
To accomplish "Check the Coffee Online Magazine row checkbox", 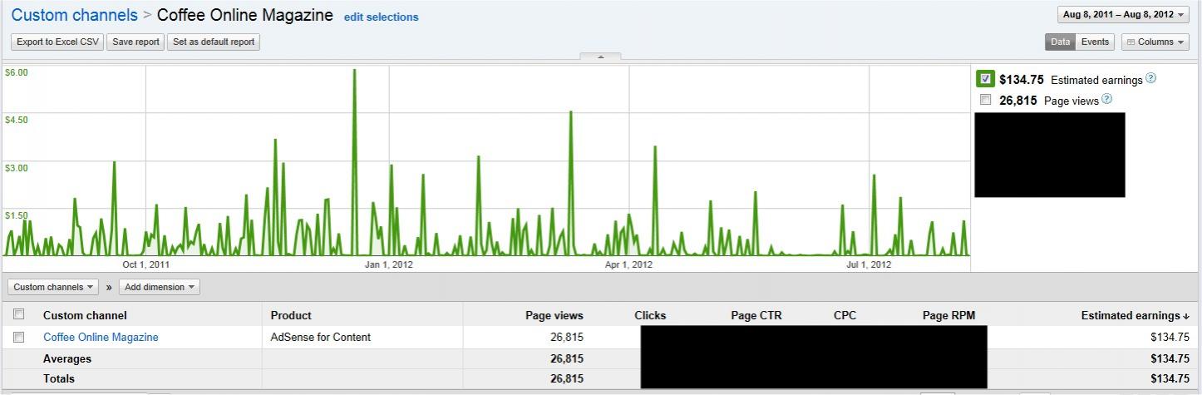I will pyautogui.click(x=19, y=337).
